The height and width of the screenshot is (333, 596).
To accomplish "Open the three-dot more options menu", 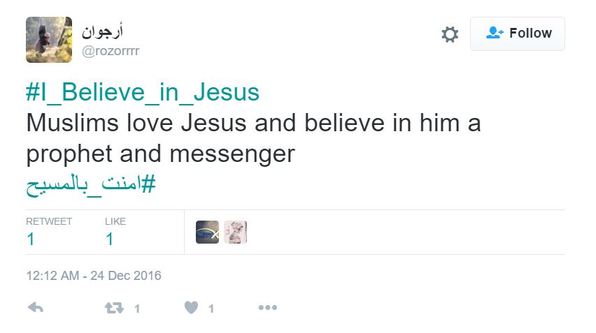I will [x=268, y=308].
